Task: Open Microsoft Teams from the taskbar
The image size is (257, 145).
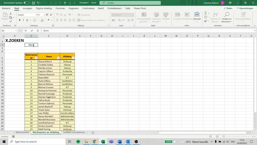Action: 111,141
